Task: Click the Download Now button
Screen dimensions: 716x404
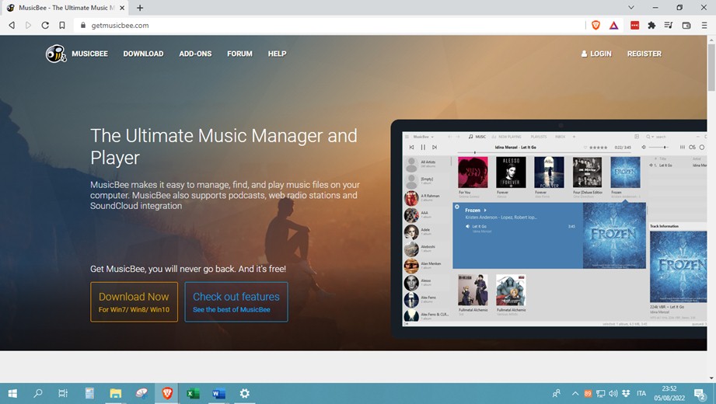Action: [x=134, y=301]
